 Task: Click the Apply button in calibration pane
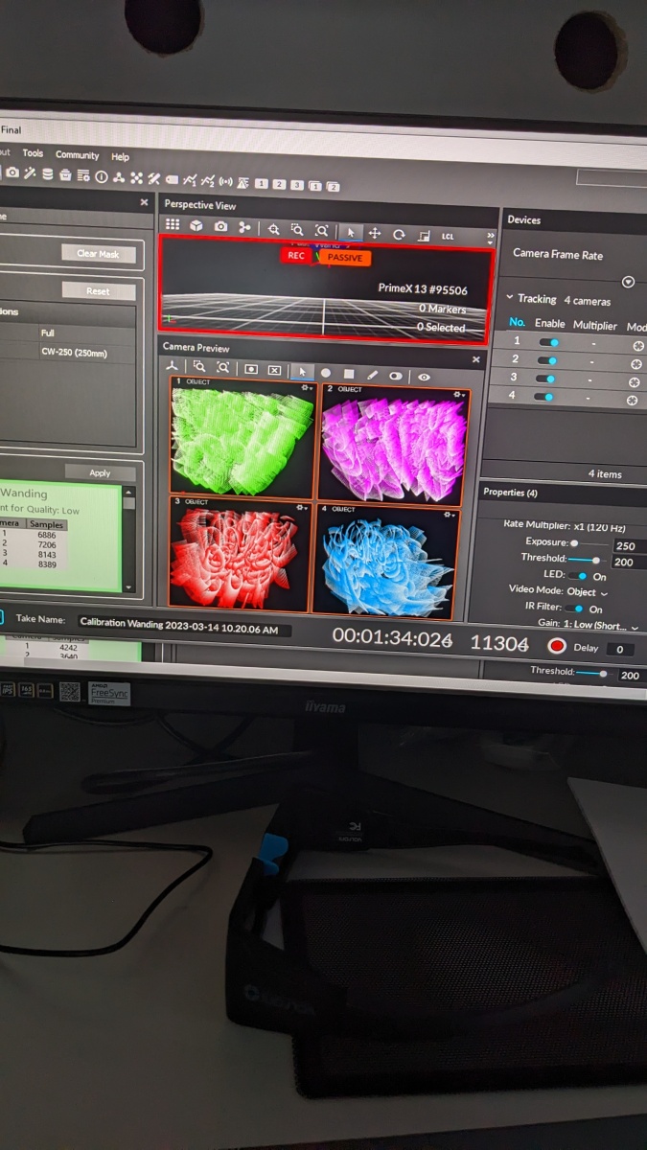[100, 472]
